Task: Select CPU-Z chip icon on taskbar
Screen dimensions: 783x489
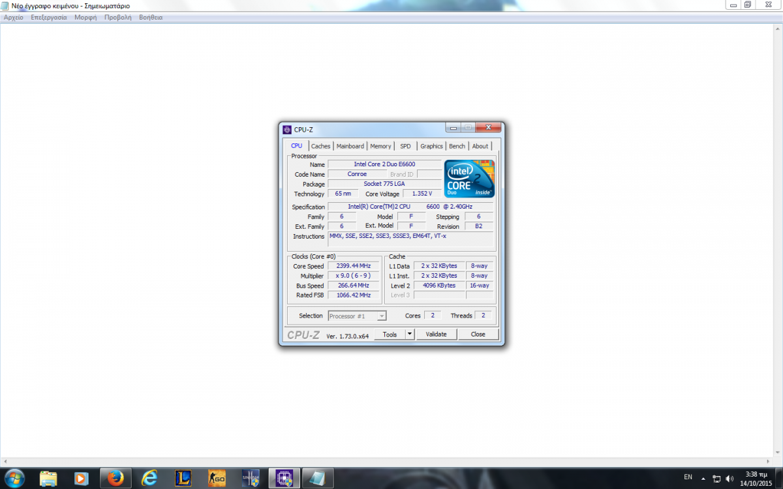Action: pyautogui.click(x=284, y=478)
